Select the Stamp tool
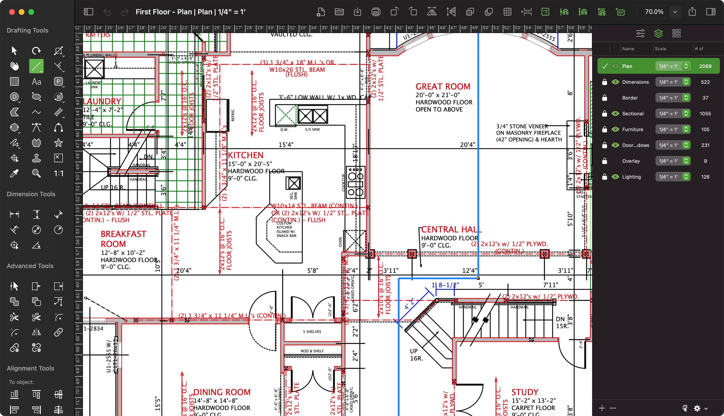 (x=36, y=158)
